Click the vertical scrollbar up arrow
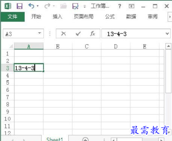Screen dimensions: 172x141 (168, 46)
